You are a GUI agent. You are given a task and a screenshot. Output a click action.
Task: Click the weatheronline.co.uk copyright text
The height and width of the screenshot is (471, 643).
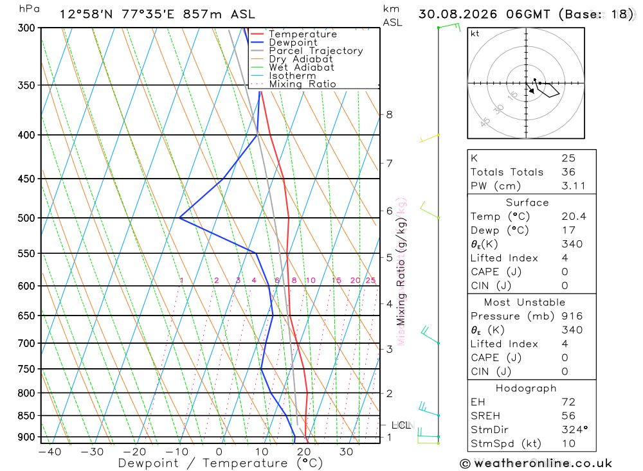click(x=536, y=464)
